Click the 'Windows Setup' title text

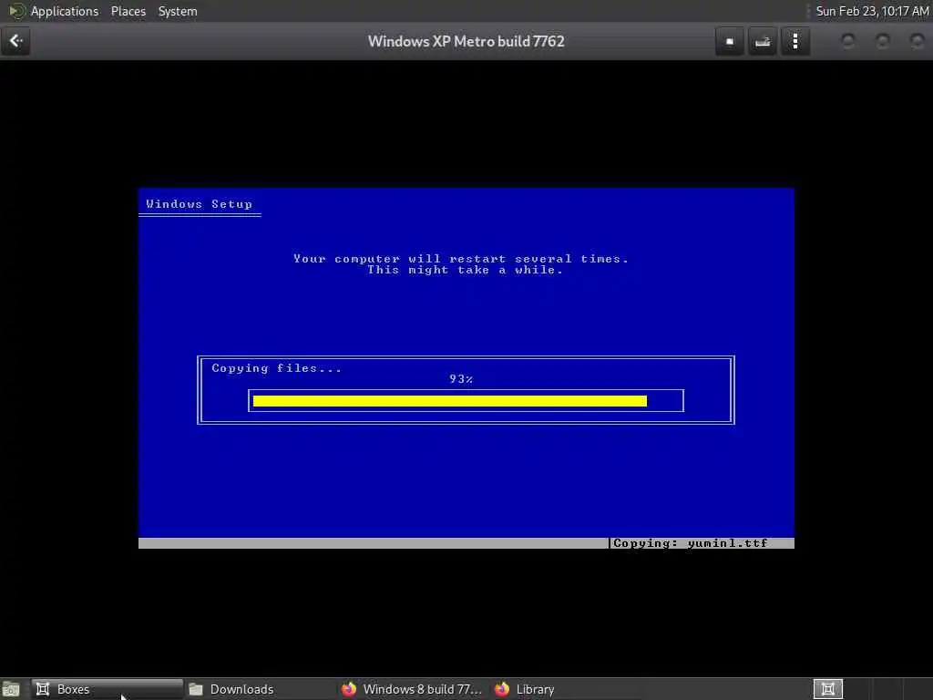(x=199, y=204)
